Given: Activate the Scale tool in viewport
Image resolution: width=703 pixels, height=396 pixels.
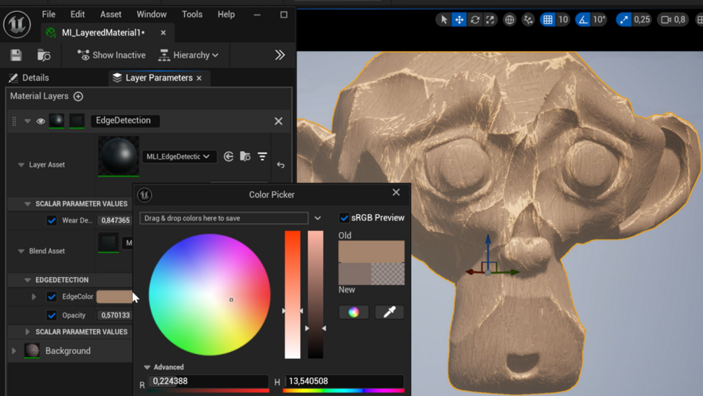Looking at the screenshot, I should pos(490,20).
